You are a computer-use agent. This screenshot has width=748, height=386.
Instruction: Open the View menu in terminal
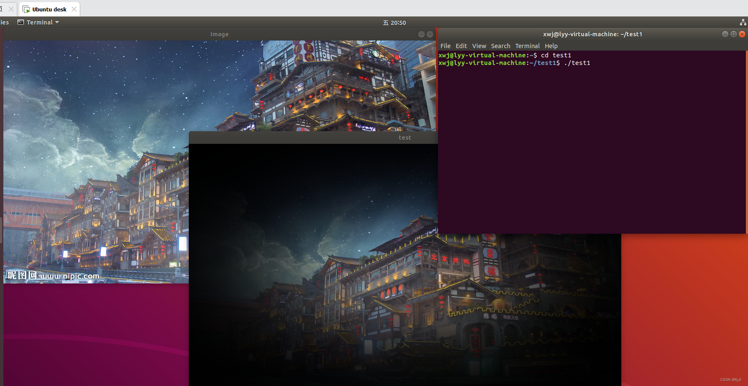479,46
